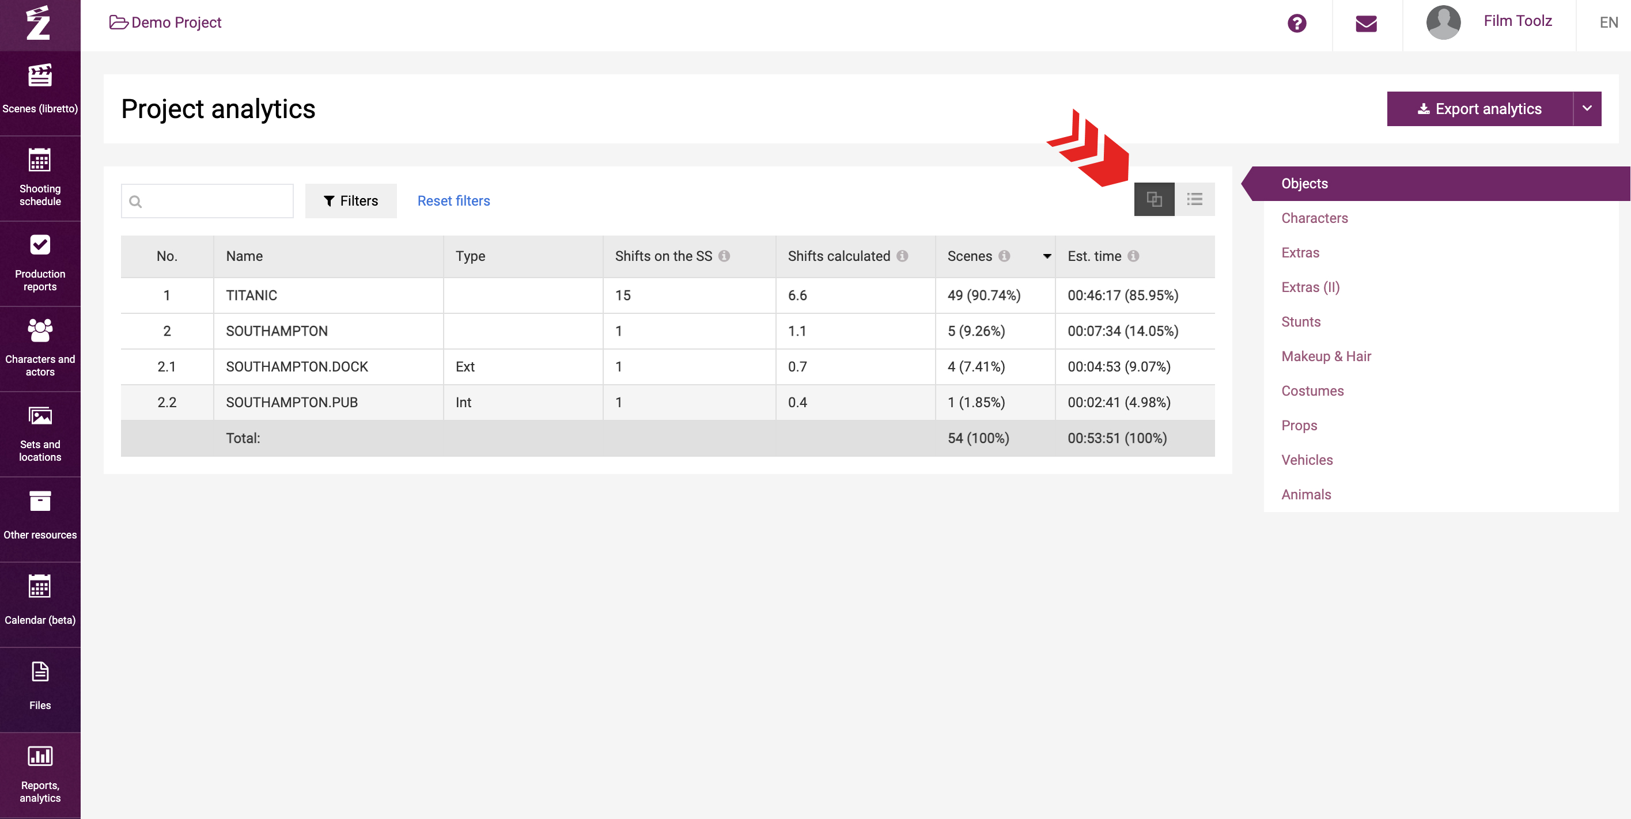Click Total 54 (100%) scenes cell
1631x819 pixels.
pyautogui.click(x=978, y=438)
